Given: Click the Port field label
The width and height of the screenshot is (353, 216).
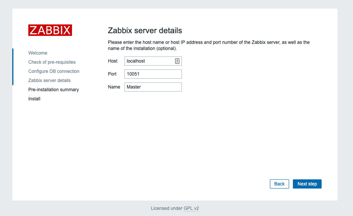Looking at the screenshot, I should [x=112, y=74].
